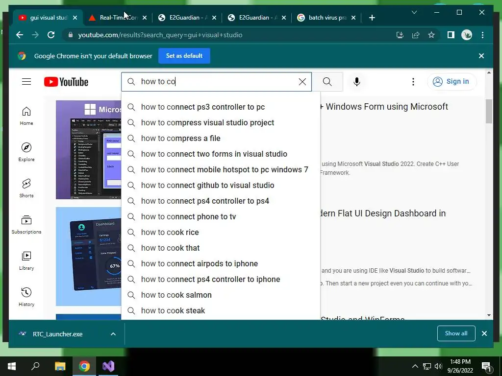
Task: Open taskbar search magnifier
Action: click(35, 366)
